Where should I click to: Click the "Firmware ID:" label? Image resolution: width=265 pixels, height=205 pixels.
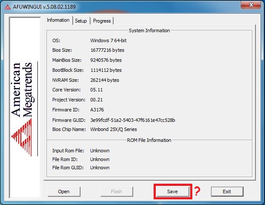tap(66, 110)
